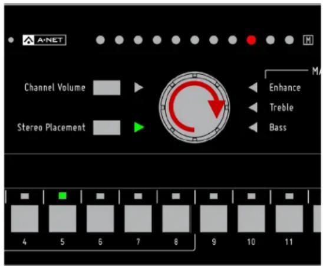Image resolution: width=323 pixels, height=266 pixels.
Task: Select the Stereo Placement mode button
Action: 107,127
